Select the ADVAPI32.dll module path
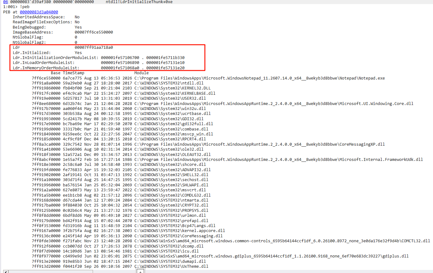Viewport: 433px width, 273px height. [172, 170]
